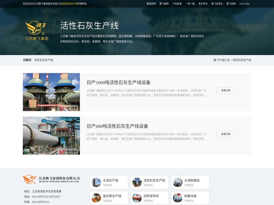Screen dimensions: 274x205
Task: Open the 鹏飞图库 menu link
Action: tap(164, 4)
